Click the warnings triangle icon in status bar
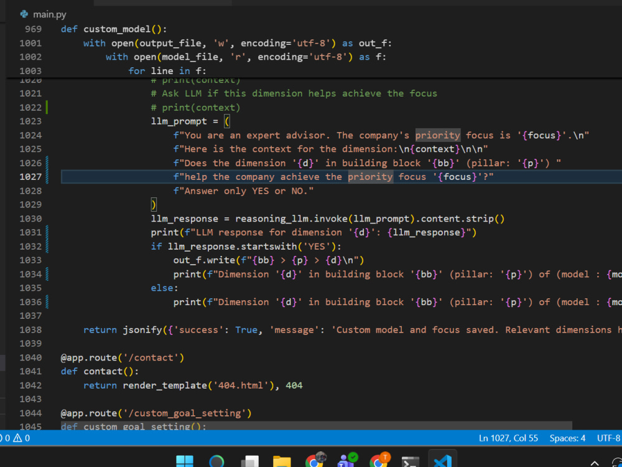 point(18,438)
